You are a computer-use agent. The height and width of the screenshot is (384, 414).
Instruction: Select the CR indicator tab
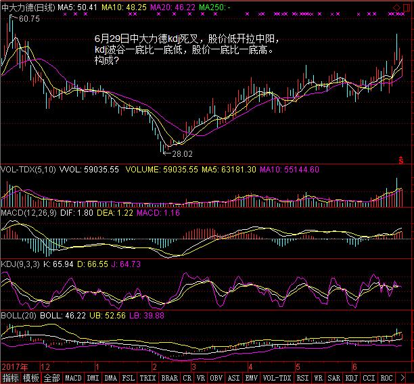coord(187,378)
